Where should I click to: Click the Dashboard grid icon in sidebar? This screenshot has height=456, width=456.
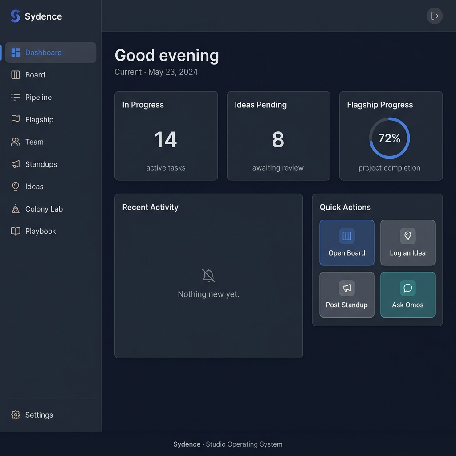(x=16, y=53)
